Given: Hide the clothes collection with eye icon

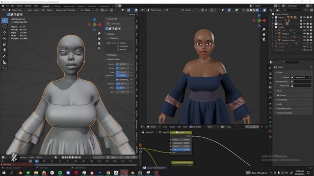Looking at the screenshot, I should (x=304, y=27).
